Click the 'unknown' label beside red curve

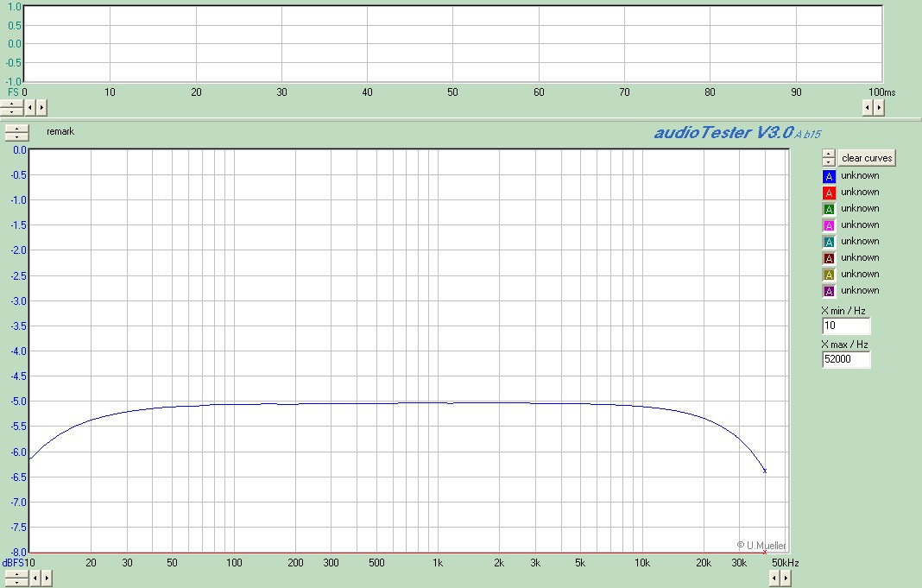(x=860, y=192)
